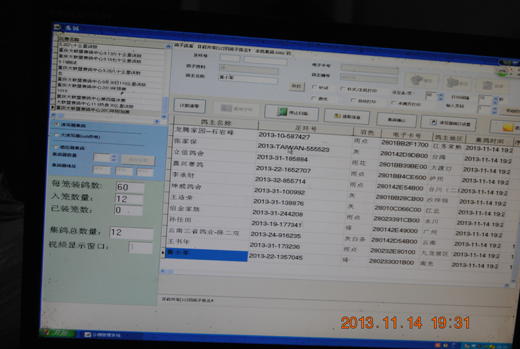Enable the 自动打印 checkbox
The image size is (520, 349).
(x=352, y=101)
